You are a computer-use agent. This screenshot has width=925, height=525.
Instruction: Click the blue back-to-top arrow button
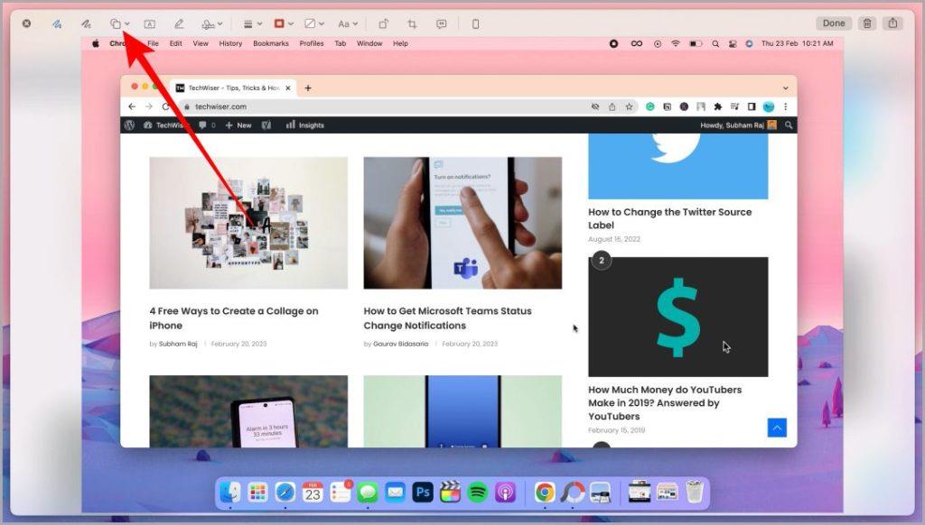(x=777, y=428)
